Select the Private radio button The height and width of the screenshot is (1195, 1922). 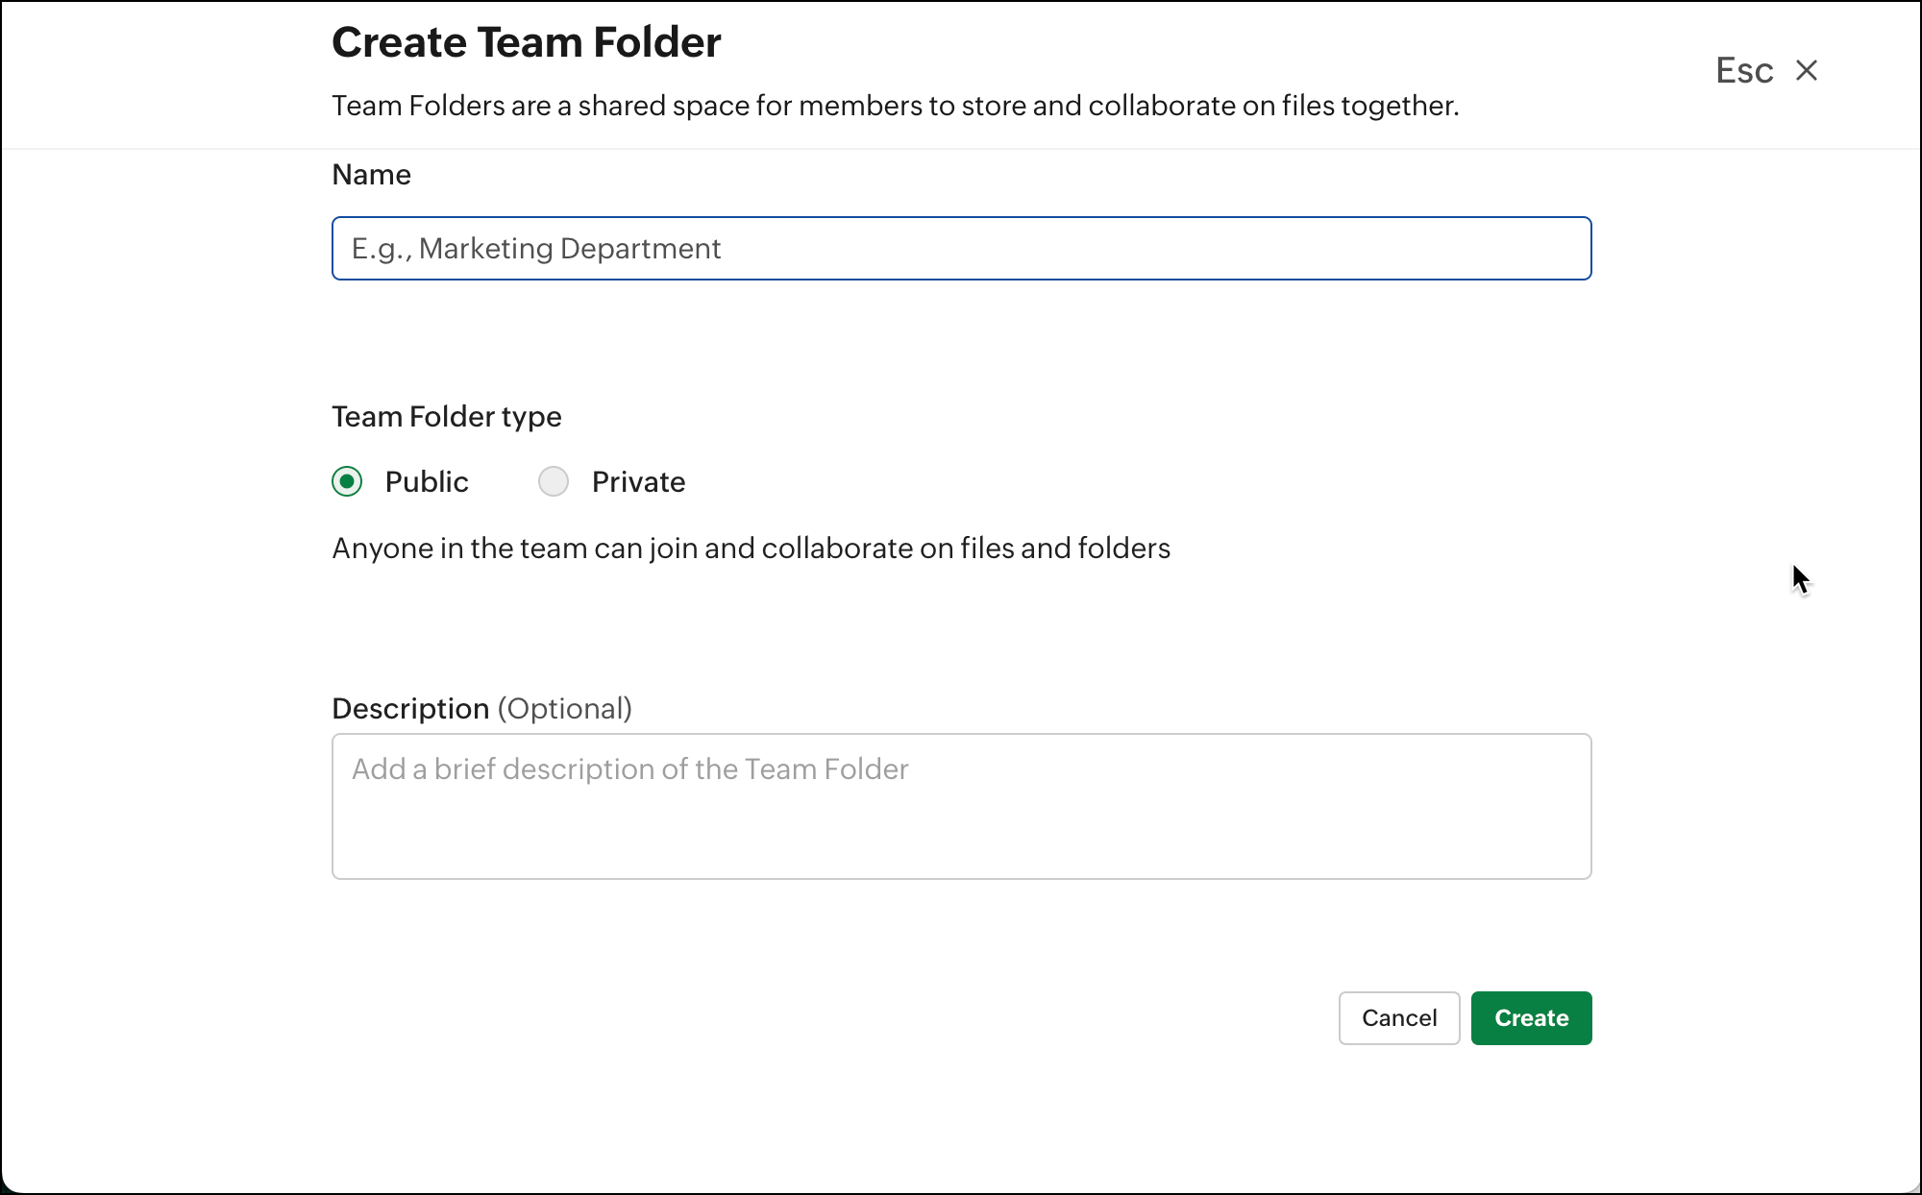554,481
